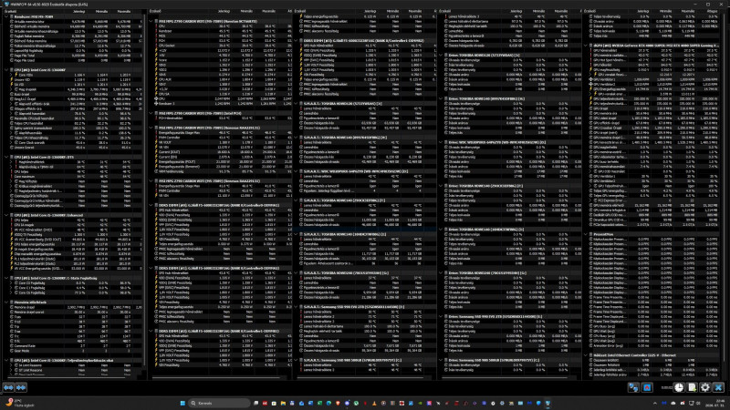Click the shrink-columns arrows icon beside it
Screen dimensions: 730x410
click(21, 387)
